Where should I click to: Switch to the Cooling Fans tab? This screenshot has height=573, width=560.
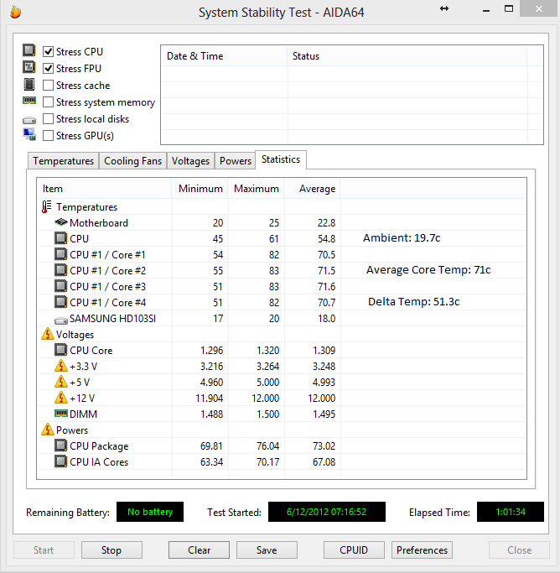pos(133,161)
